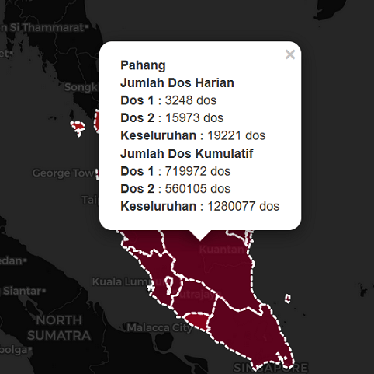The width and height of the screenshot is (374, 374).
Task: Click the NORTH SUMATRA map label
Action: 59,328
